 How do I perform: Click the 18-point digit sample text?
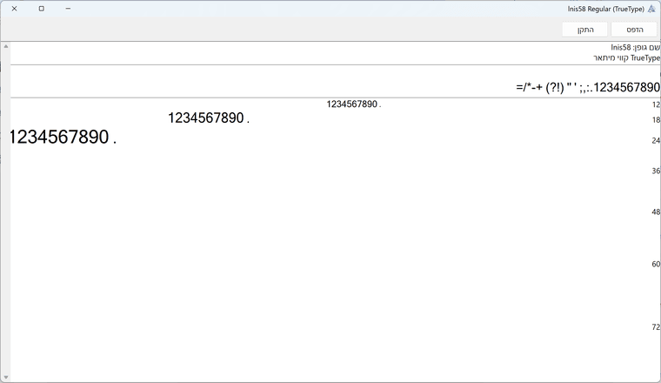209,118
